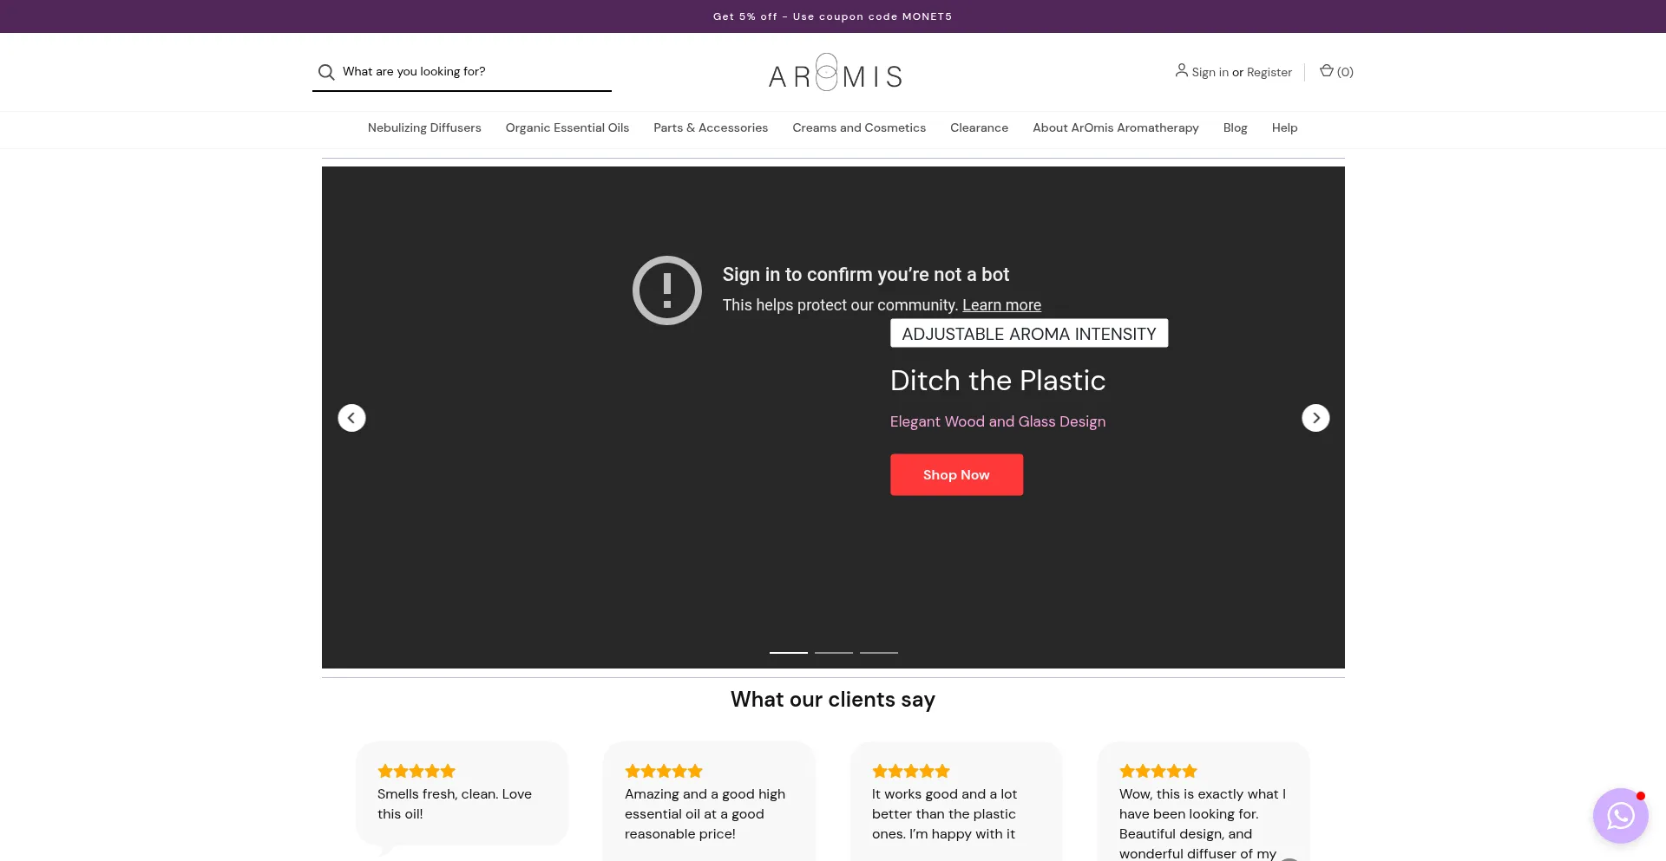Go to previous slide arrow
The height and width of the screenshot is (861, 1666).
click(x=351, y=418)
